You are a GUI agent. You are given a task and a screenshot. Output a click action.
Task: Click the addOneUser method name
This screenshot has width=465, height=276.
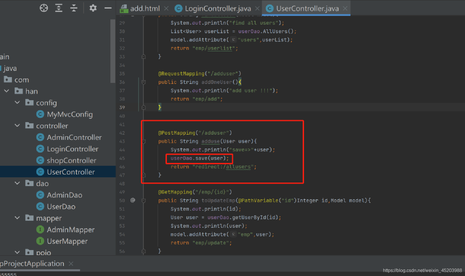217,82
